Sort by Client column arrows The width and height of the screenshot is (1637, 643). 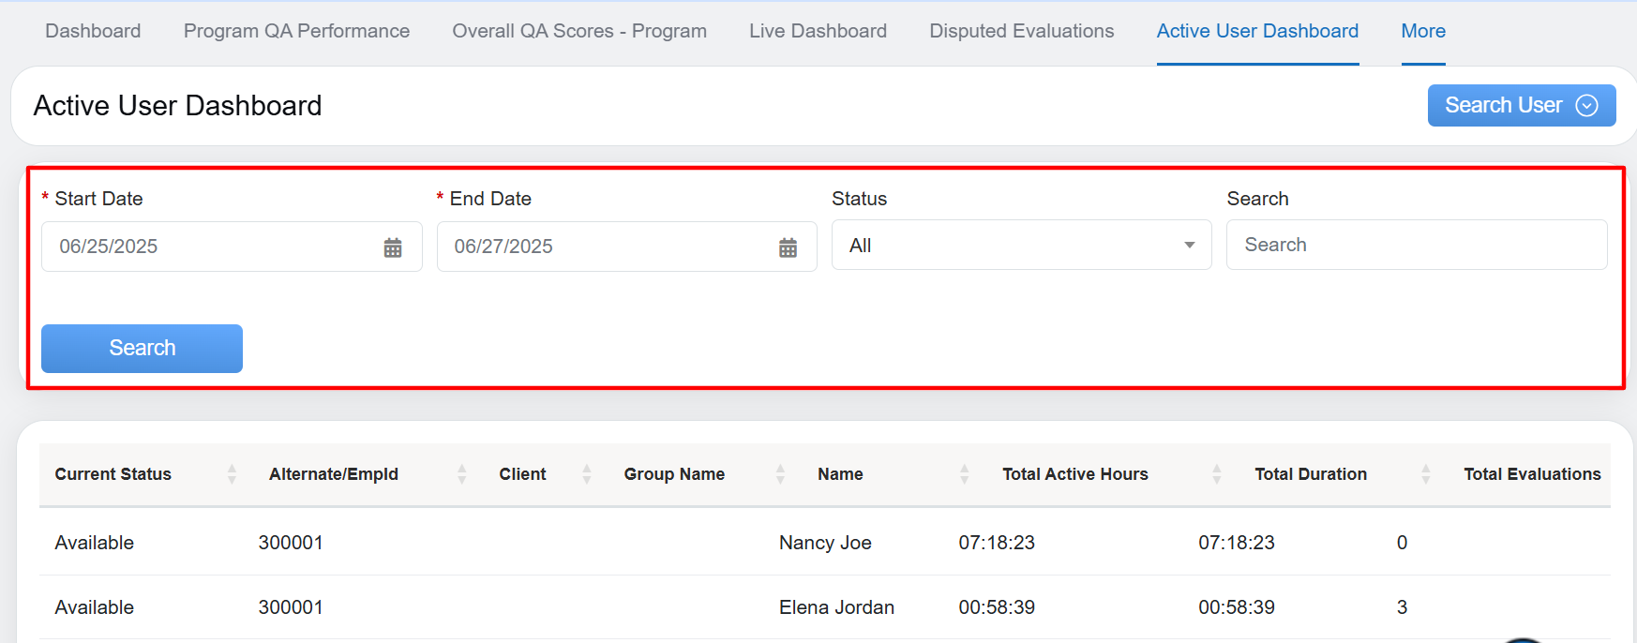click(587, 474)
